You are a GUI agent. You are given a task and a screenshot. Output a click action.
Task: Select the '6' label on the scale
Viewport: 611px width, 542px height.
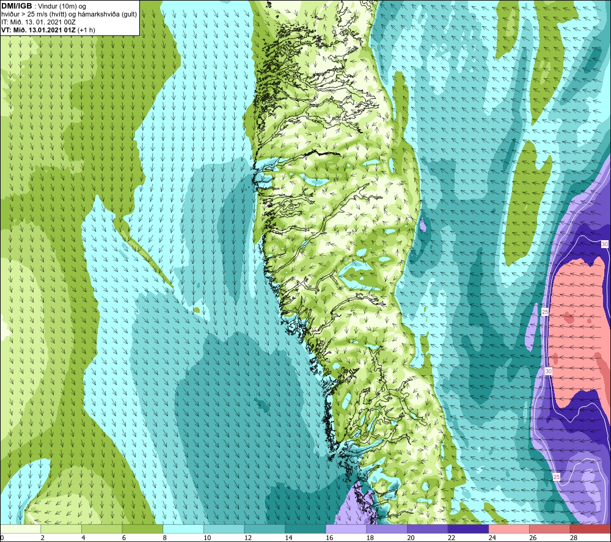tap(123, 538)
